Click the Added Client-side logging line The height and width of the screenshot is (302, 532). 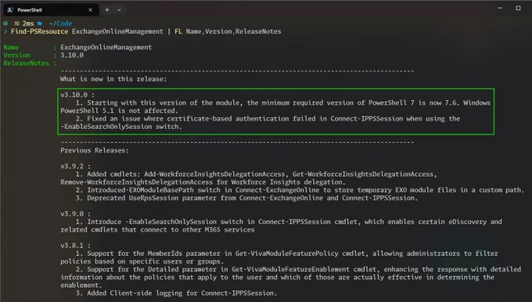tap(176, 293)
